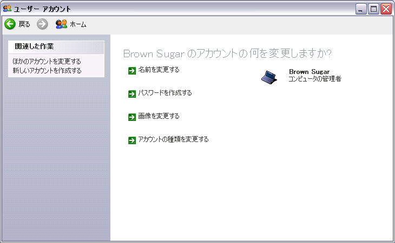Click the 関連した作業 panel header
Image resolution: width=395 pixels, height=243 pixels.
pos(56,47)
